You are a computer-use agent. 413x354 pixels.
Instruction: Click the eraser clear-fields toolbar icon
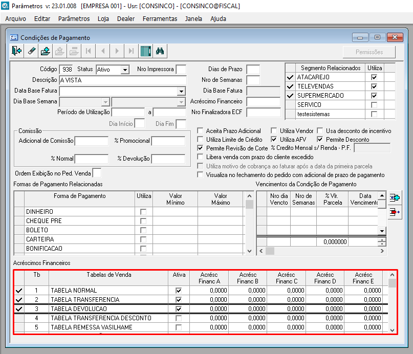[x=32, y=51]
